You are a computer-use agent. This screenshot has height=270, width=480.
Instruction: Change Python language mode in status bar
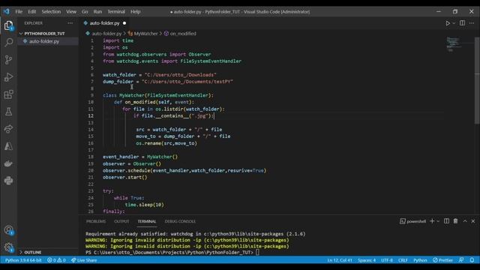pyautogui.click(x=420, y=260)
